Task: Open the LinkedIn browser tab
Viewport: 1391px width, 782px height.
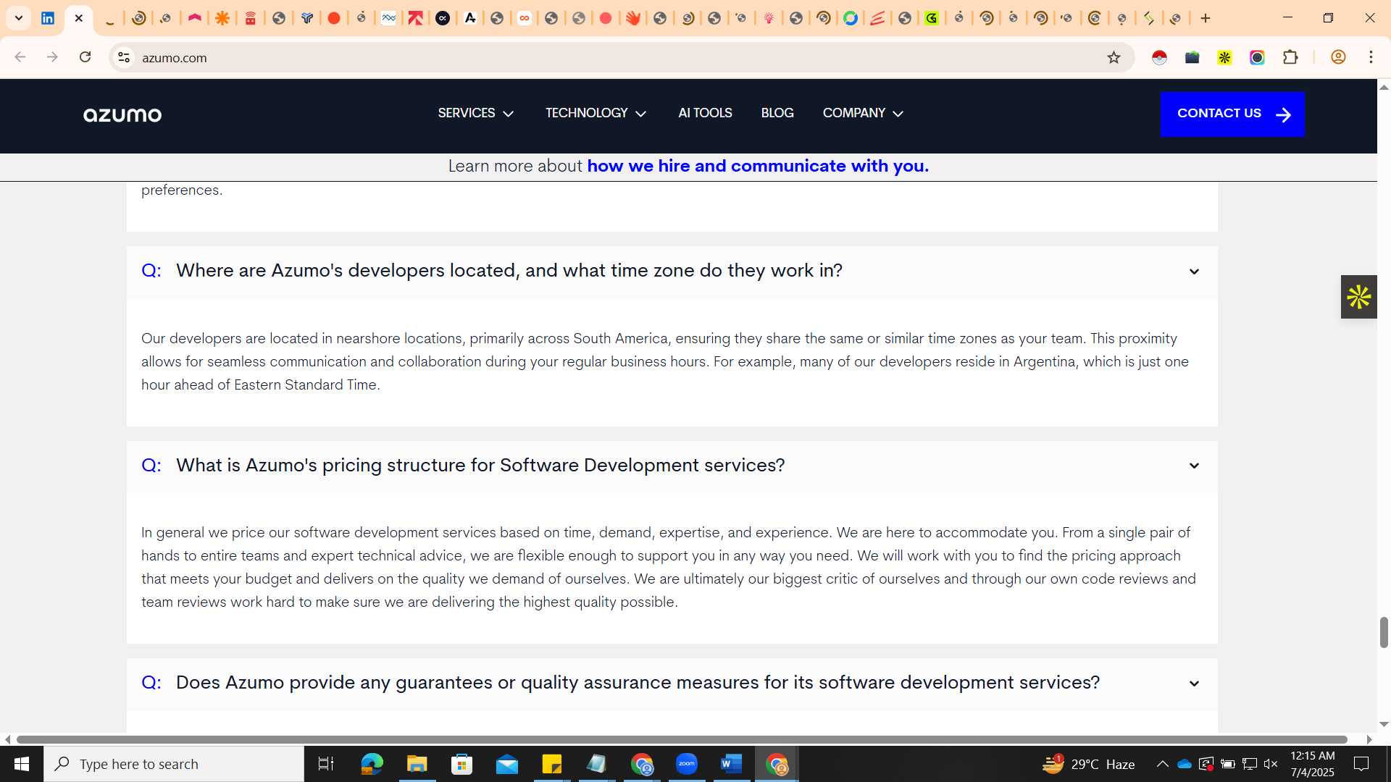Action: point(48,18)
